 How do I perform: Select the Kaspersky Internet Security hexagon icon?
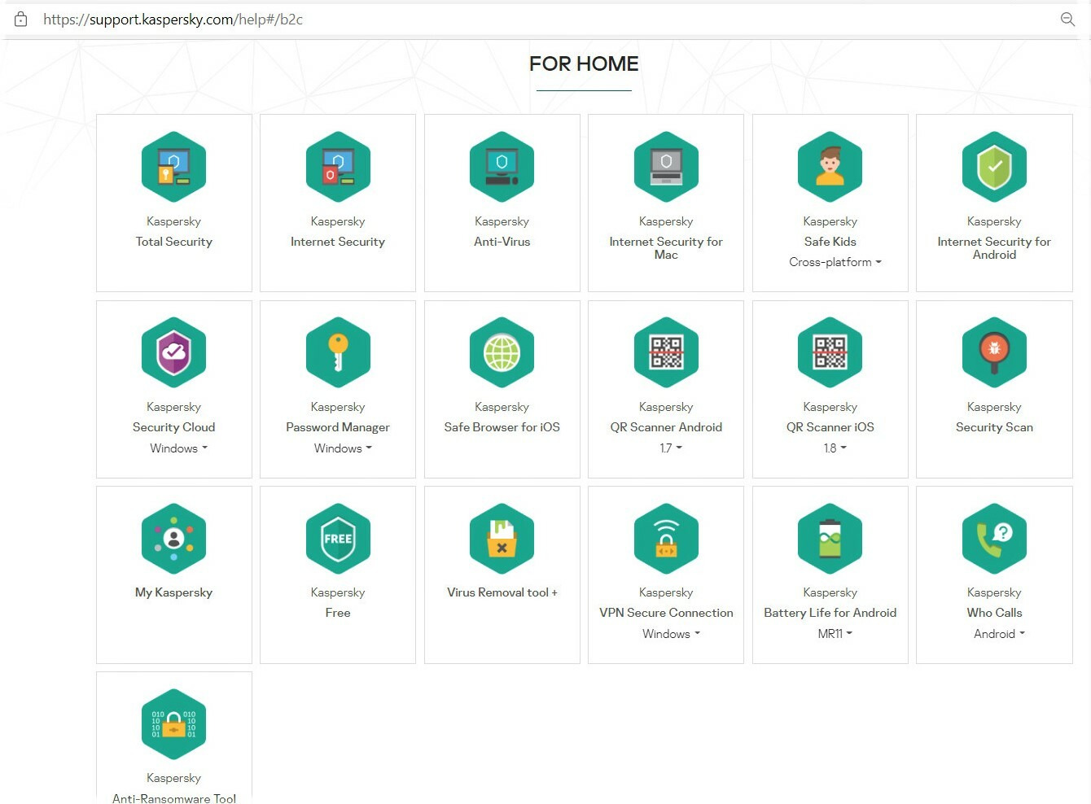tap(338, 167)
